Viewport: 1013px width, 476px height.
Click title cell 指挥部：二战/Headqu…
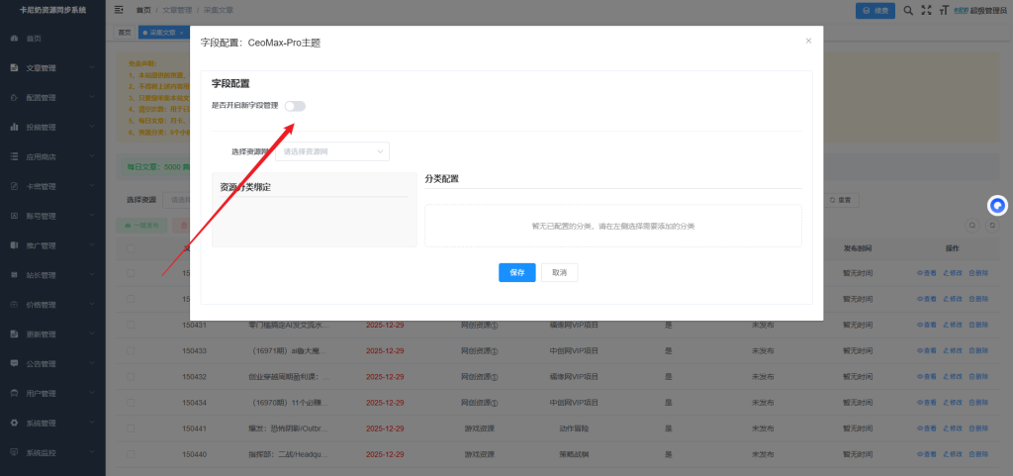[289, 454]
